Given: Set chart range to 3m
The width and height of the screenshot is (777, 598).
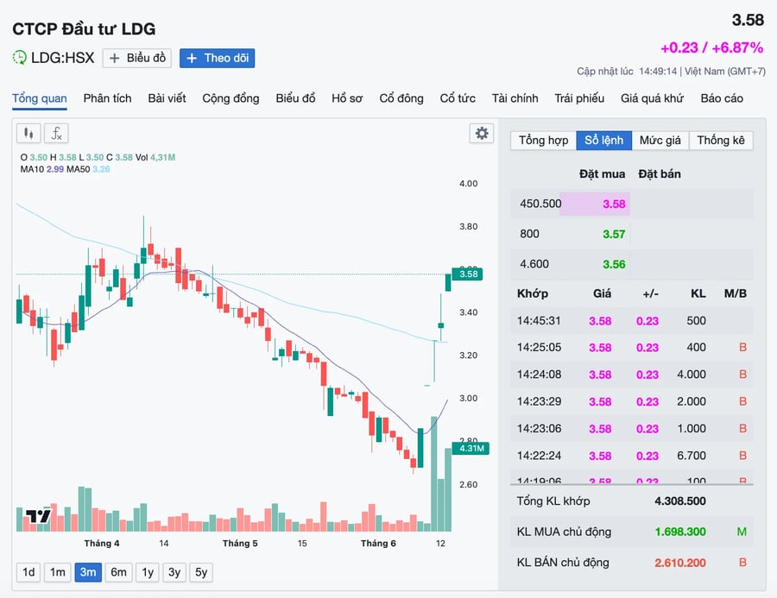Looking at the screenshot, I should point(88,572).
